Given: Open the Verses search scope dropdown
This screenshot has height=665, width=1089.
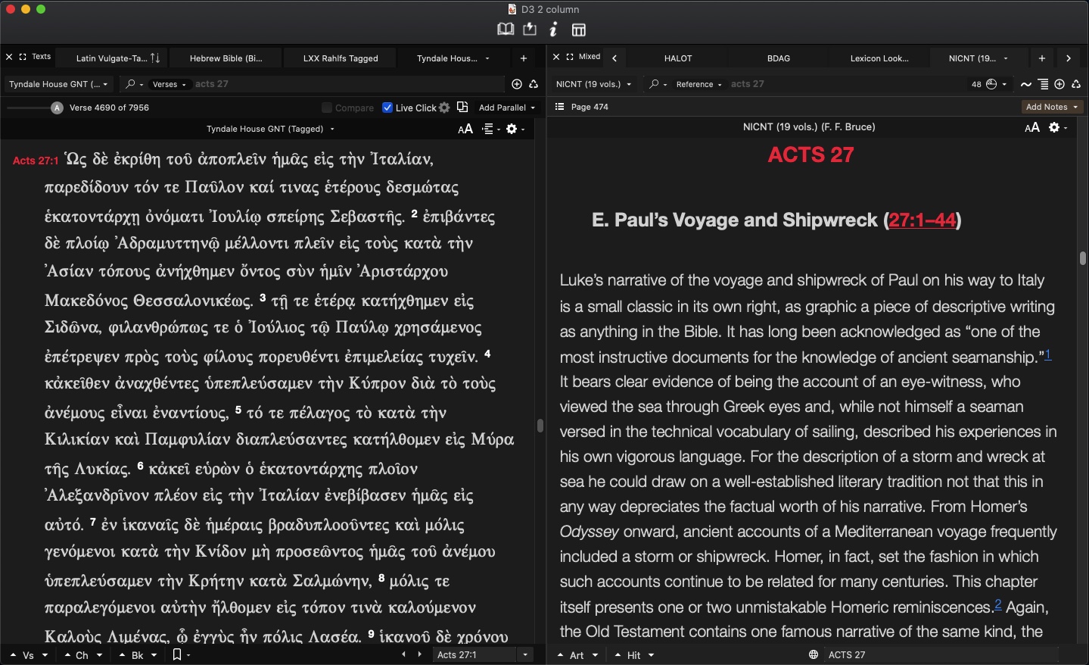Looking at the screenshot, I should 168,84.
